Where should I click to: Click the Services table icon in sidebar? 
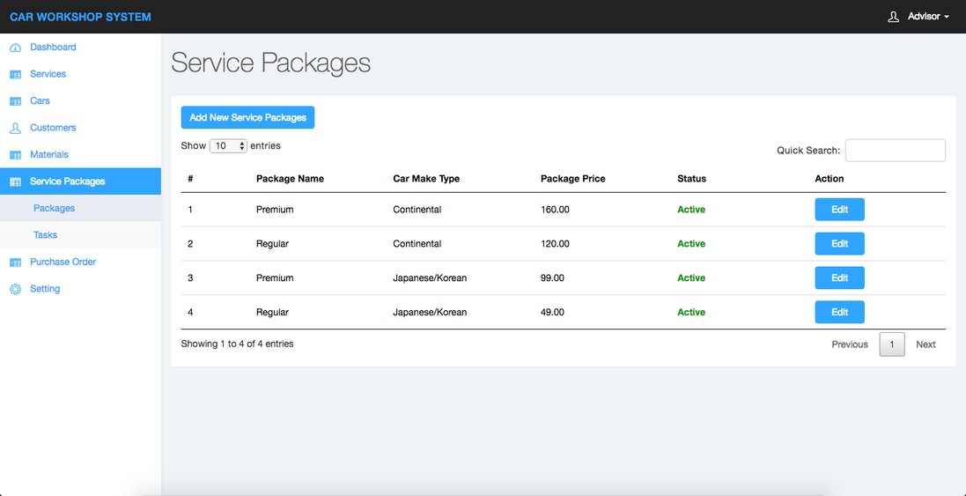[x=15, y=75]
